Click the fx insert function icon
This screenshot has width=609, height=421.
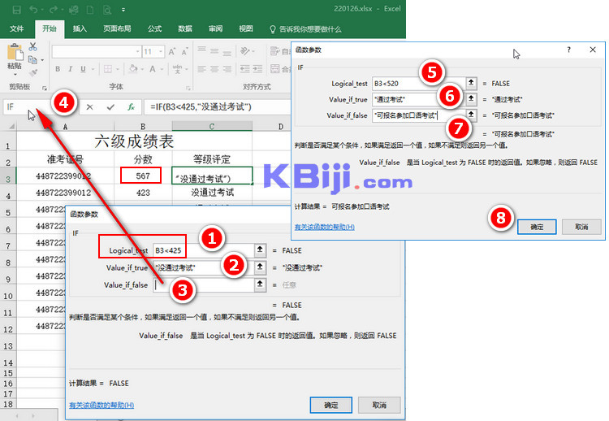tap(132, 107)
